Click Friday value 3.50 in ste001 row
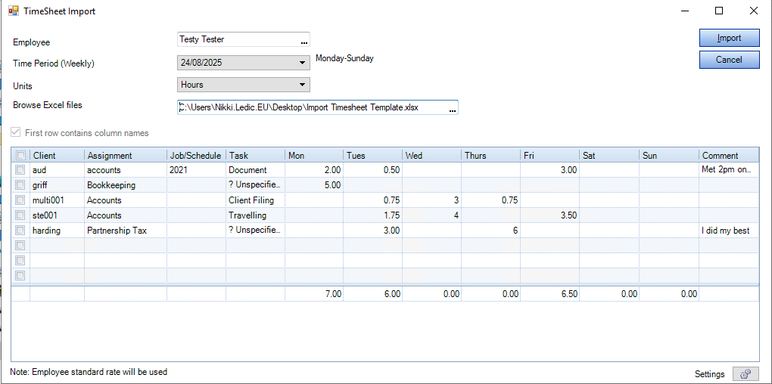This screenshot has width=772, height=384. 550,215
